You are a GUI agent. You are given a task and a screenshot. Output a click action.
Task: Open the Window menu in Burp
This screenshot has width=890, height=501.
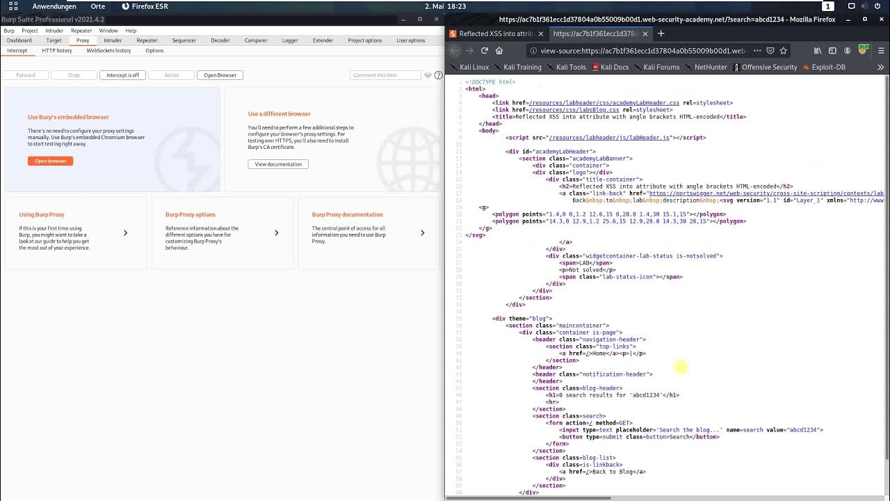coord(108,31)
